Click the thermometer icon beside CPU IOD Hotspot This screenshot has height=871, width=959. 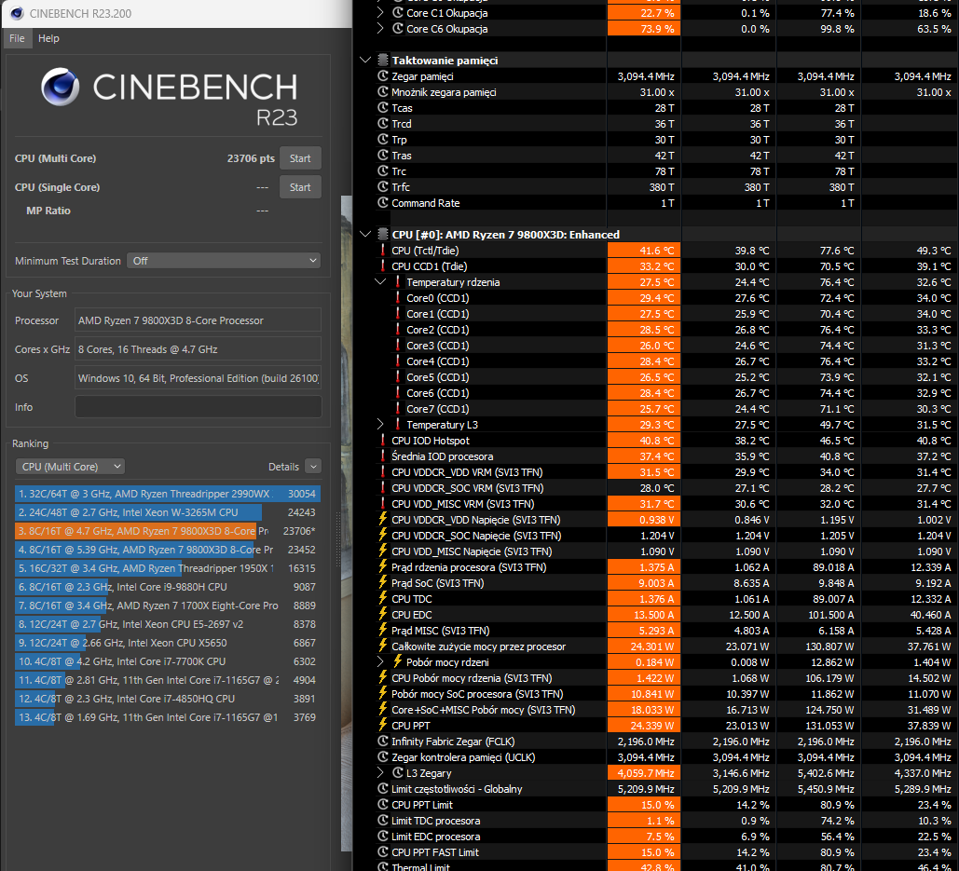pyautogui.click(x=382, y=441)
